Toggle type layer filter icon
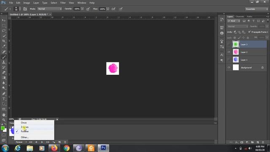 [x=254, y=21]
